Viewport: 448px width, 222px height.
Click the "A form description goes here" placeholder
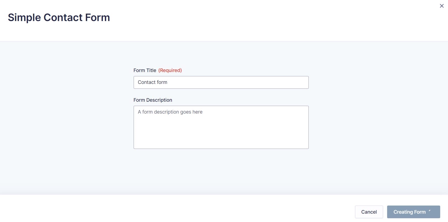[170, 112]
